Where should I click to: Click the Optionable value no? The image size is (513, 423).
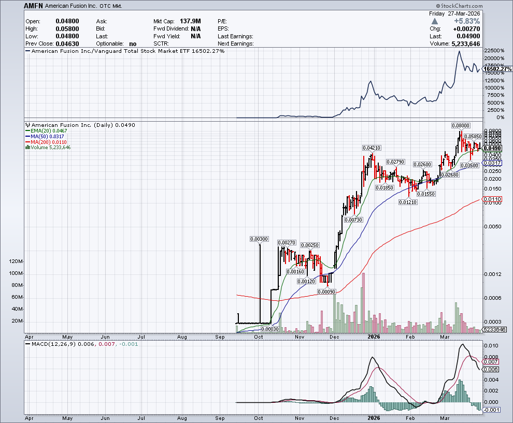coord(133,44)
